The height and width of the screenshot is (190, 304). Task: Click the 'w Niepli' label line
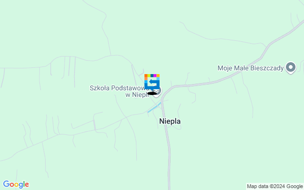point(137,95)
